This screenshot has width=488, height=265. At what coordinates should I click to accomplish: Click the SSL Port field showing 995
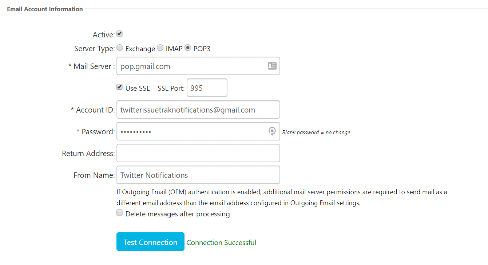click(207, 88)
